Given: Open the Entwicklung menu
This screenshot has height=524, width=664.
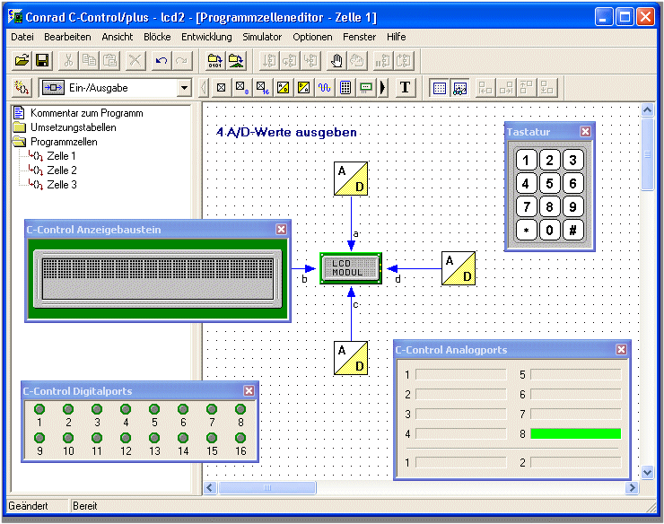Looking at the screenshot, I should (x=206, y=38).
